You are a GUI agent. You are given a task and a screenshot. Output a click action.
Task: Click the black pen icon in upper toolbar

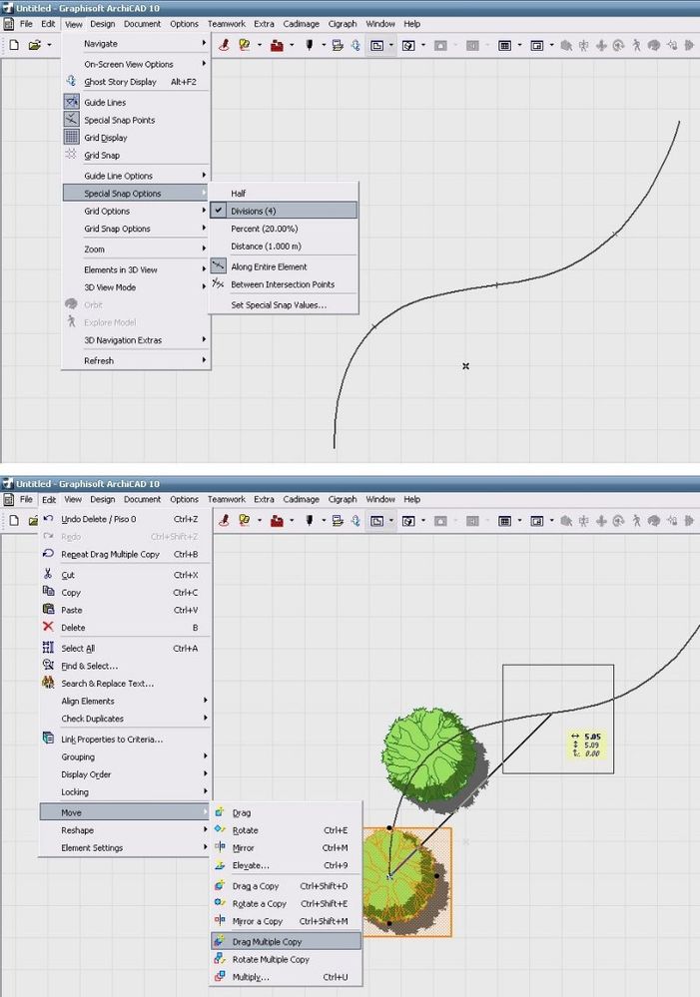point(310,45)
